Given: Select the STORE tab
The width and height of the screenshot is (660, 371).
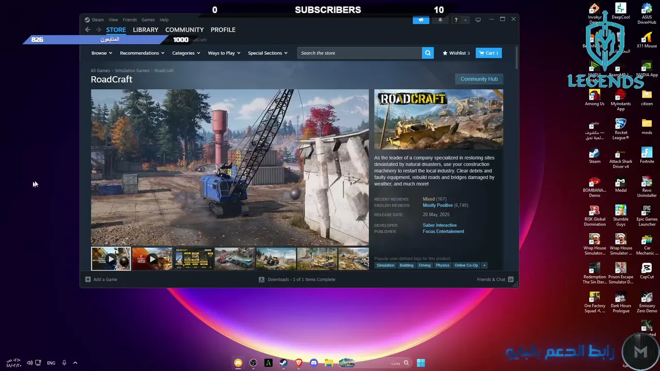Looking at the screenshot, I should [116, 30].
